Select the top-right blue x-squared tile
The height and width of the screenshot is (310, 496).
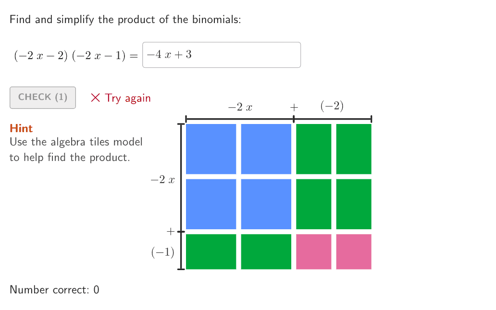(x=266, y=149)
